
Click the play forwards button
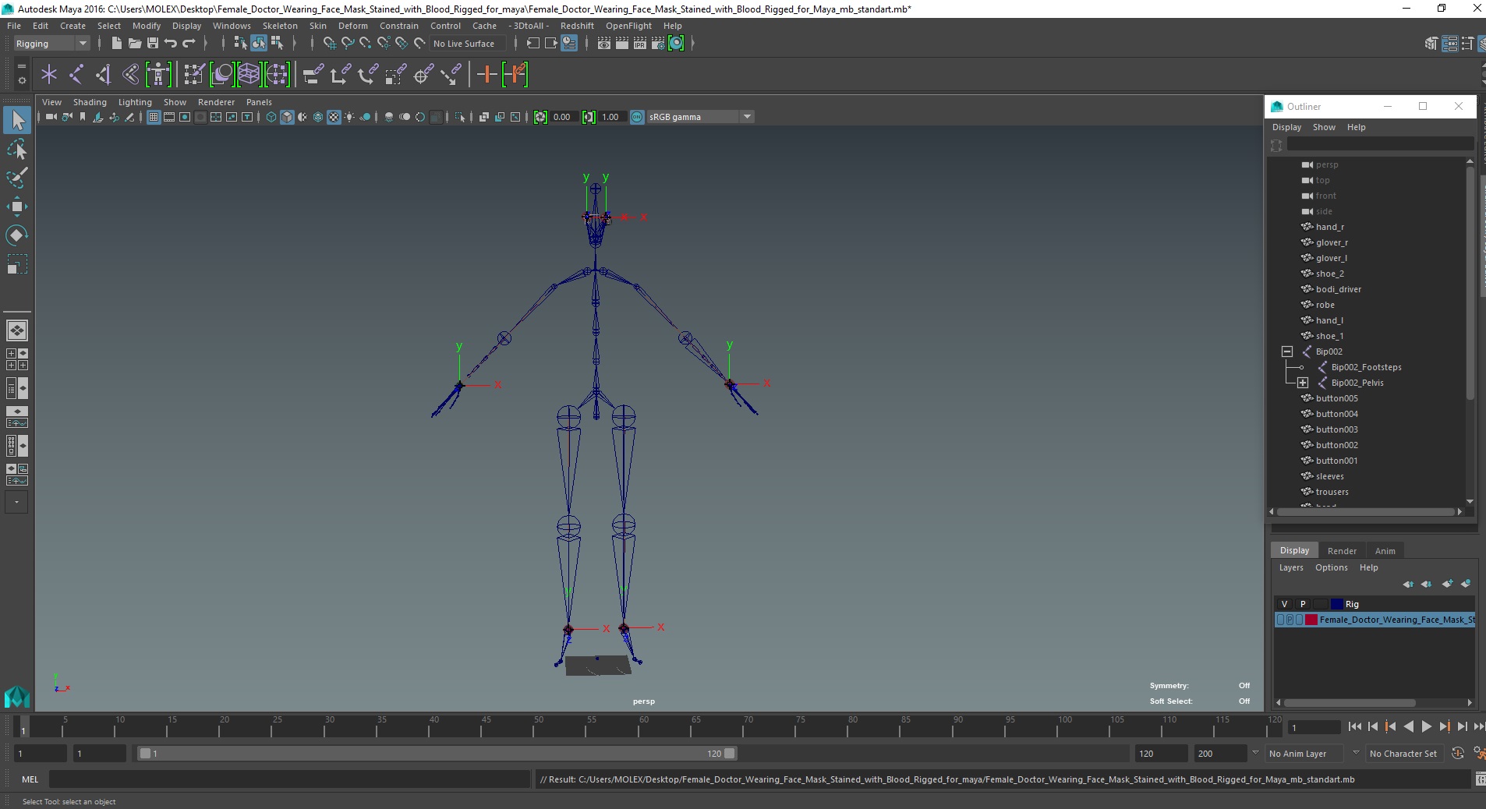(x=1426, y=726)
